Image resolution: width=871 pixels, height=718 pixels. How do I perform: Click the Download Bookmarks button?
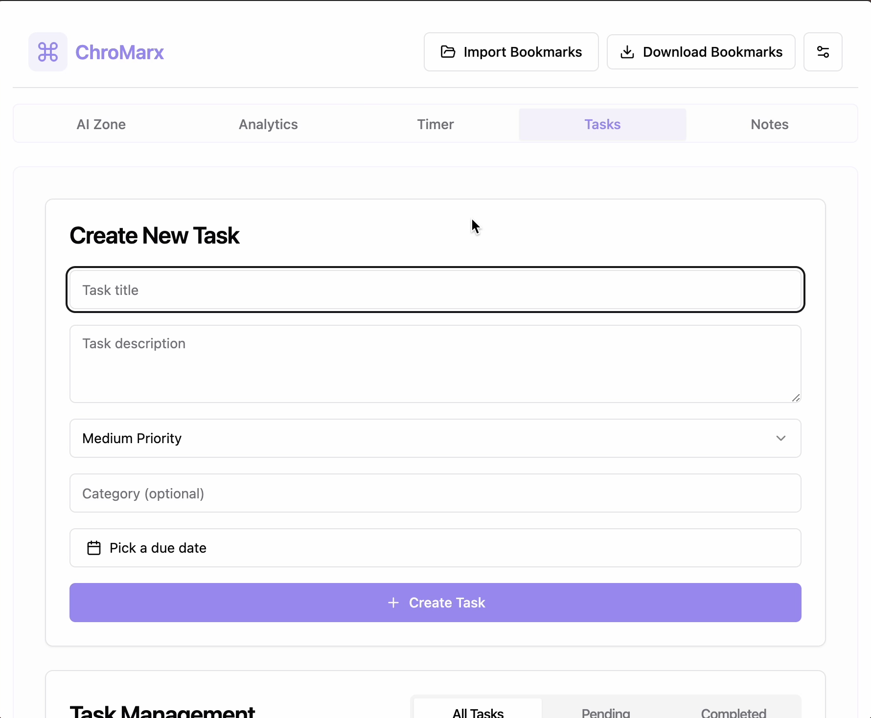click(x=701, y=52)
